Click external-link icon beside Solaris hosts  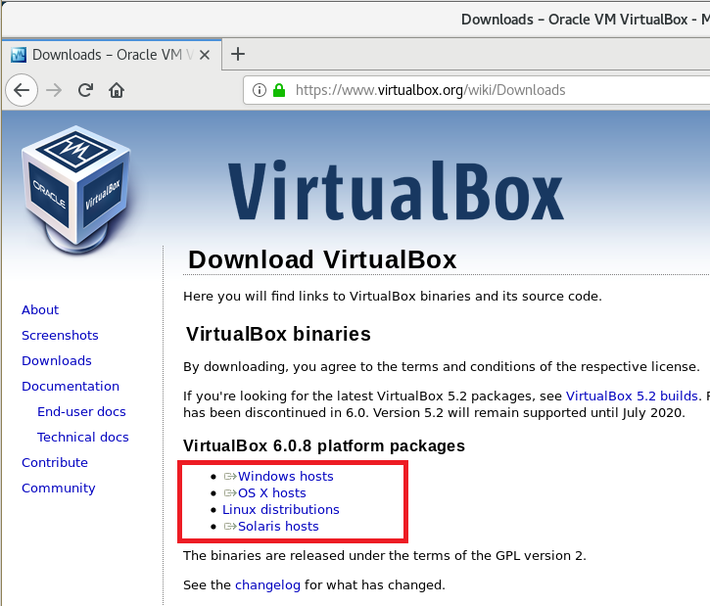coord(230,527)
